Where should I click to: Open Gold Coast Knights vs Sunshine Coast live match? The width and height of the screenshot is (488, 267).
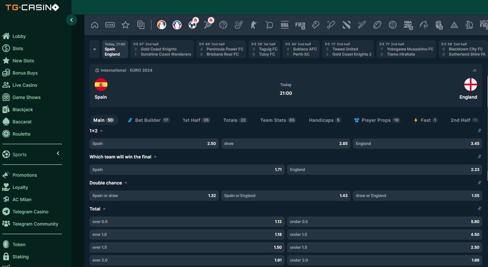click(162, 49)
